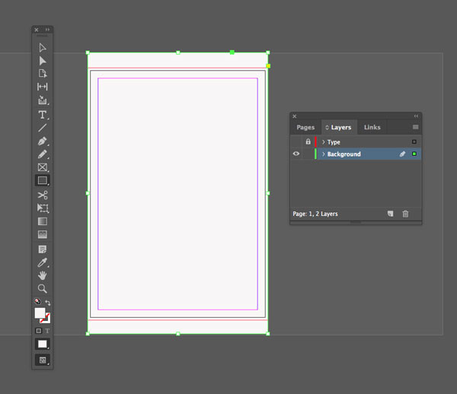457x394 pixels.
Task: Delete the selected layer
Action: click(405, 214)
